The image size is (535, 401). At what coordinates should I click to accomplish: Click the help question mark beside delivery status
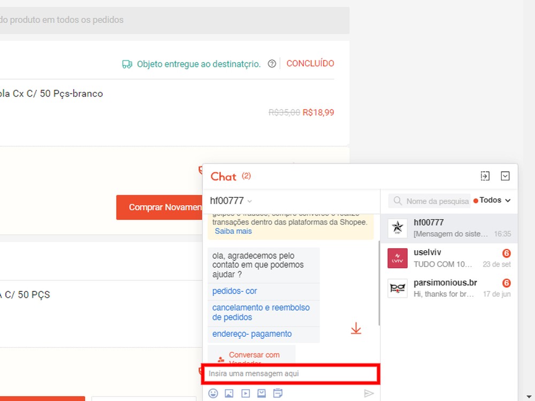point(272,63)
